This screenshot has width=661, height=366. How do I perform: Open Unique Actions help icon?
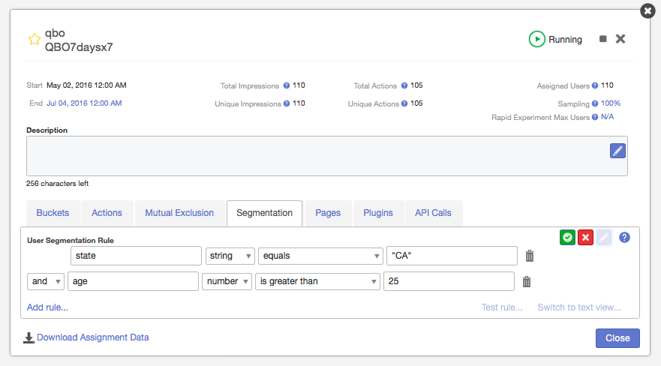[404, 103]
